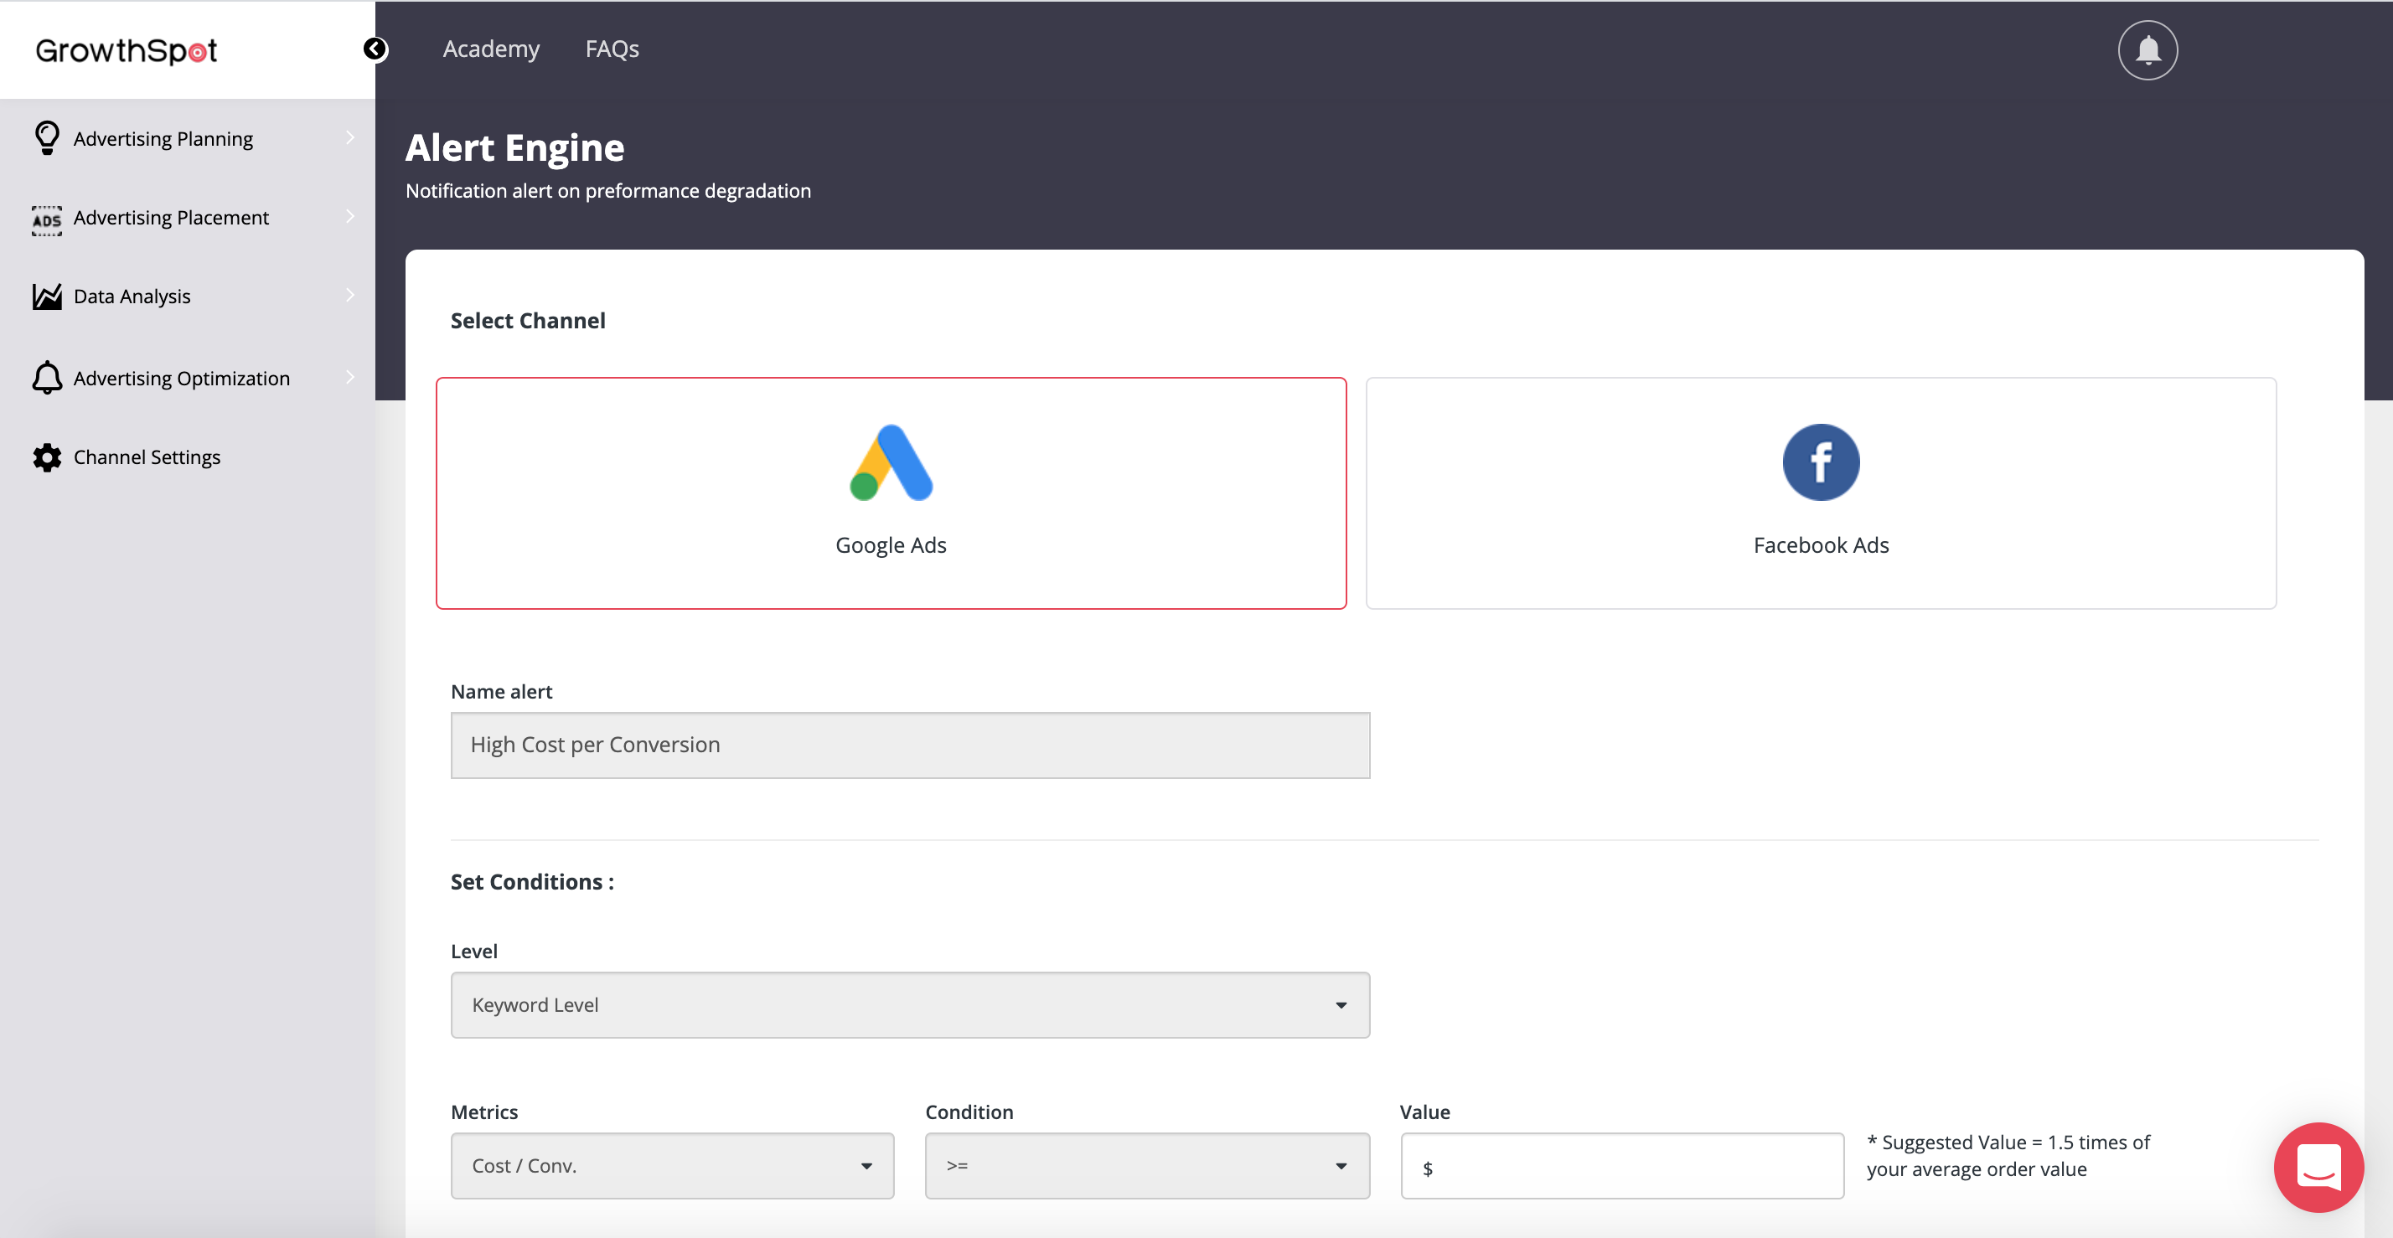Click the Metrics field label
2393x1238 pixels.
(484, 1112)
